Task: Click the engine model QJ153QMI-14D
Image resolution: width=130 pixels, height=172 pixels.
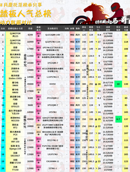Action: (53, 35)
